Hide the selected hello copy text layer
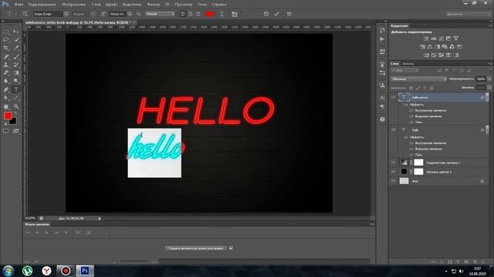The height and width of the screenshot is (277, 494). (393, 98)
